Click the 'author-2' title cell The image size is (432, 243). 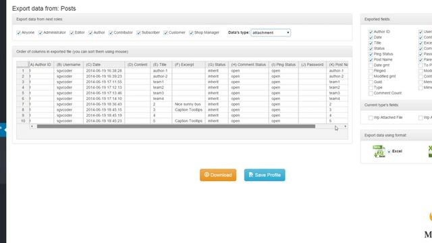(x=161, y=76)
